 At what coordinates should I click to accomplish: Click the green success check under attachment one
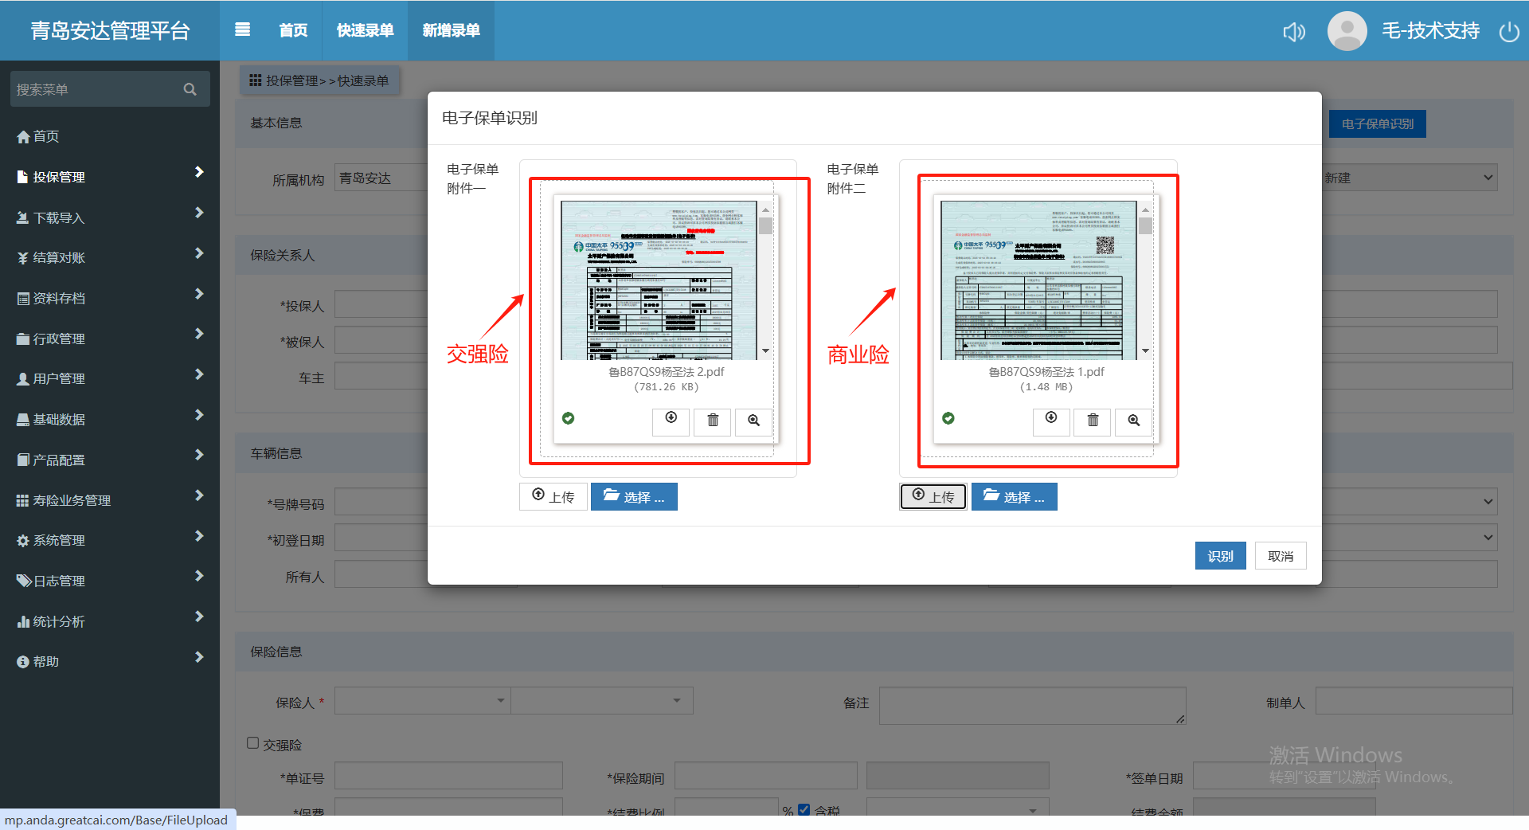[569, 418]
